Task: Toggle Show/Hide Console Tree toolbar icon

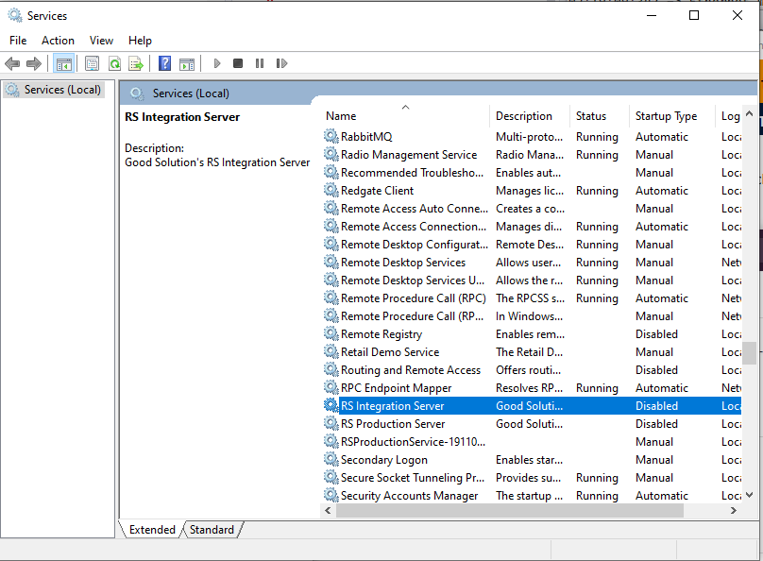Action: click(x=64, y=63)
